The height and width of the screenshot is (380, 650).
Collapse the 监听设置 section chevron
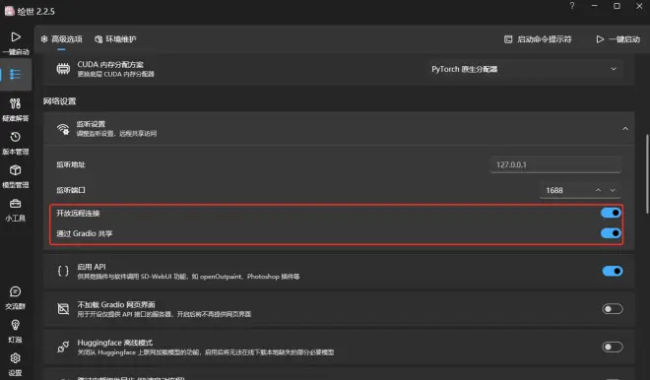click(x=625, y=129)
